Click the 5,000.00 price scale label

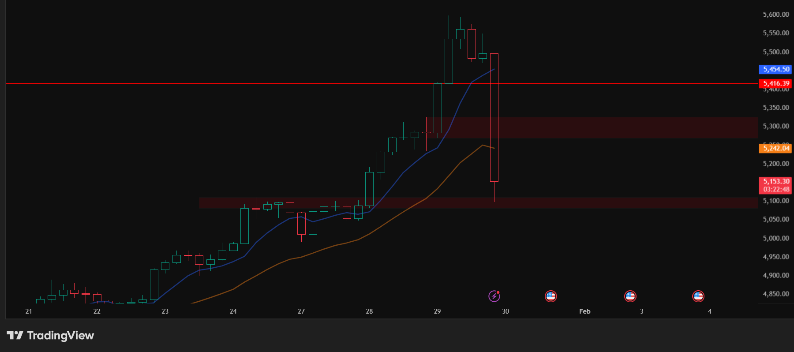click(775, 238)
